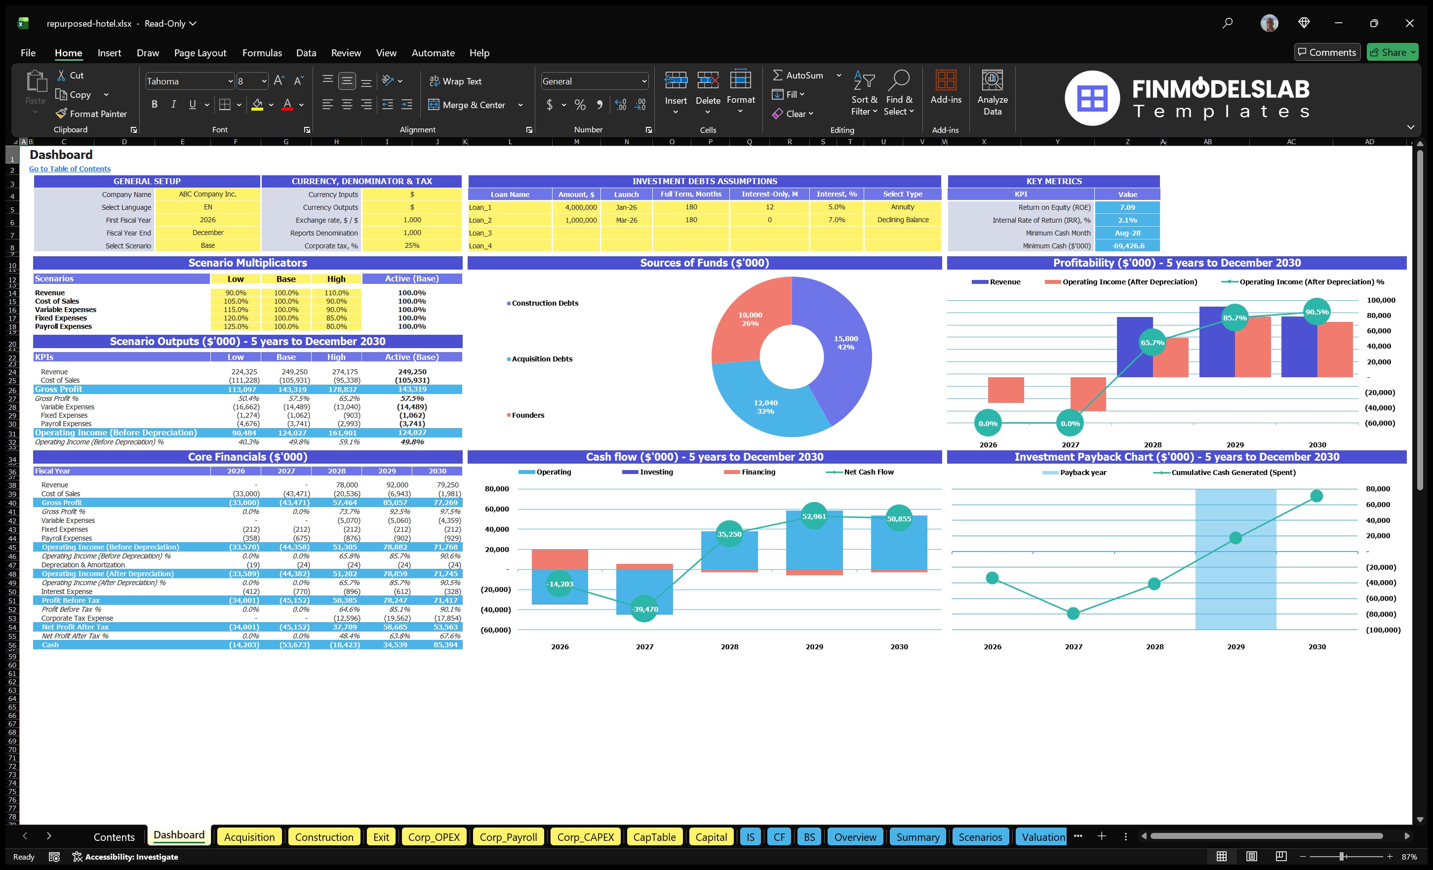Viewport: 1433px width, 870px height.
Task: Open the font name dropdown
Action: pyautogui.click(x=230, y=81)
